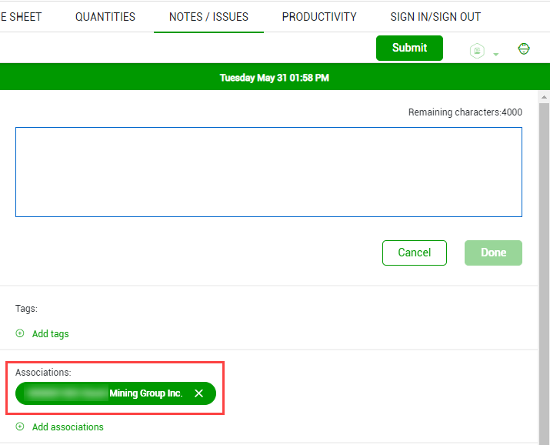
Task: Expand the profile dropdown arrow
Action: point(496,54)
